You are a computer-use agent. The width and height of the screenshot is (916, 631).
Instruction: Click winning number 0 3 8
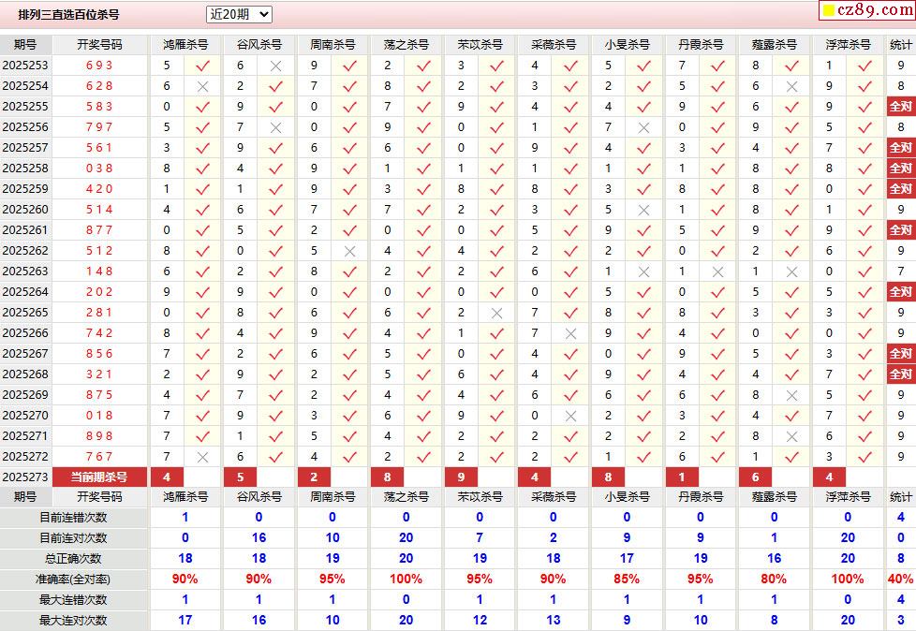99,169
